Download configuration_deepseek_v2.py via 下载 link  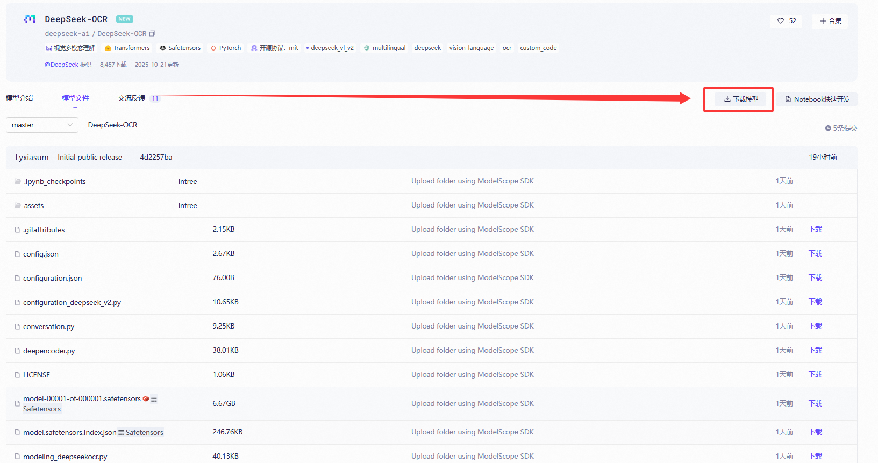click(x=815, y=302)
